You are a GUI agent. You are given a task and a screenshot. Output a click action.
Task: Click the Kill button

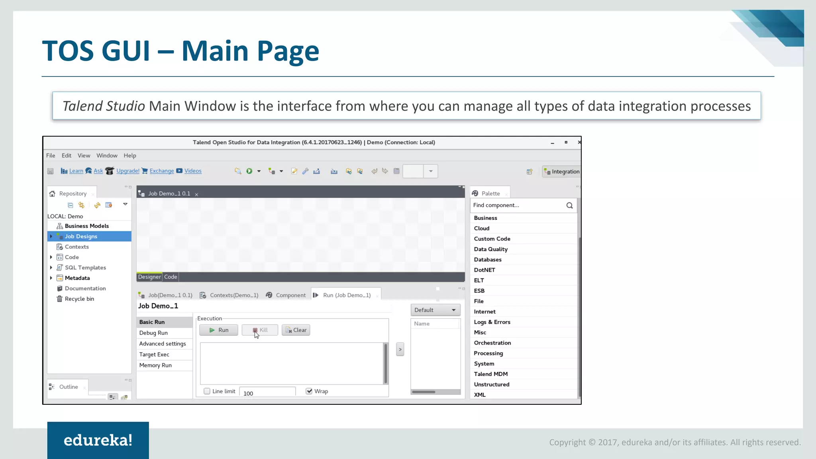point(260,330)
